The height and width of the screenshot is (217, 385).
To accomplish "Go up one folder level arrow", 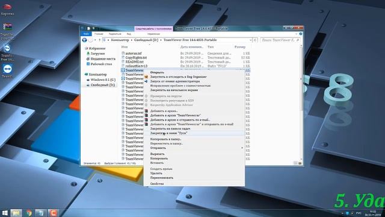I will tap(99, 40).
